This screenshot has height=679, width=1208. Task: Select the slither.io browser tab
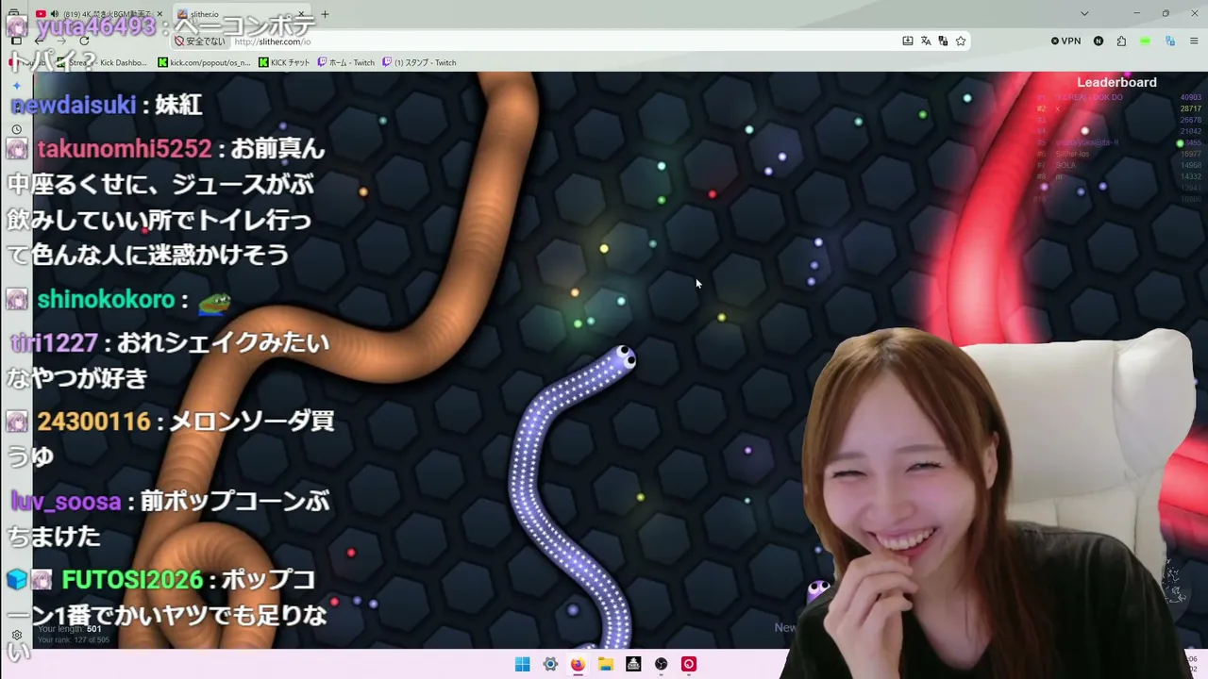[x=243, y=14]
